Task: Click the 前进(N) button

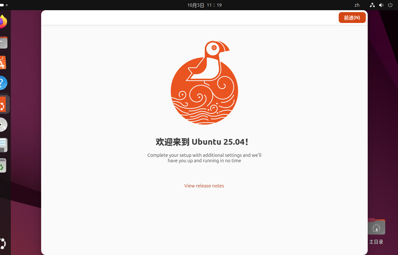Action: [352, 18]
